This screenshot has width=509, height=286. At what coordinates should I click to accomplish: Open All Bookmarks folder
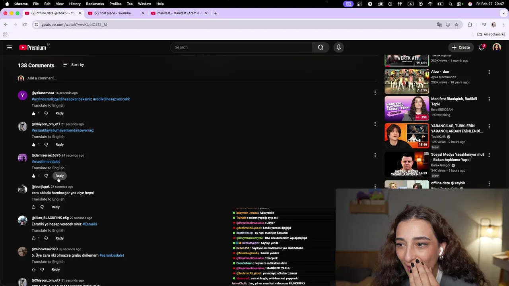point(491,35)
